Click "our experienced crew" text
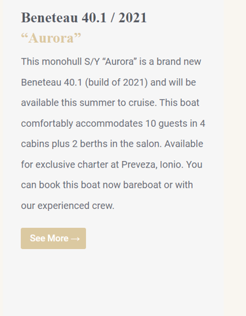 [68, 206]
